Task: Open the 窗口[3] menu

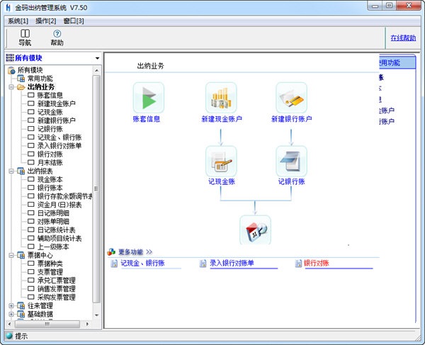Action: (x=74, y=21)
